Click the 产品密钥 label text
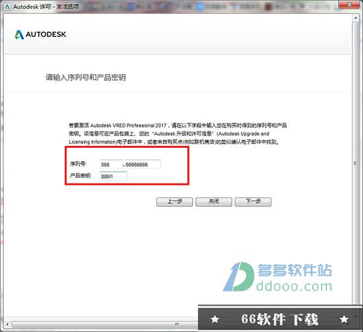Screen dimensions: 363x332 (x=81, y=176)
